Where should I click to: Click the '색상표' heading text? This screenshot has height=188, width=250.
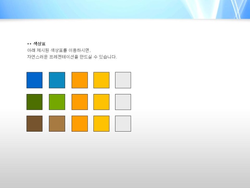coord(39,43)
